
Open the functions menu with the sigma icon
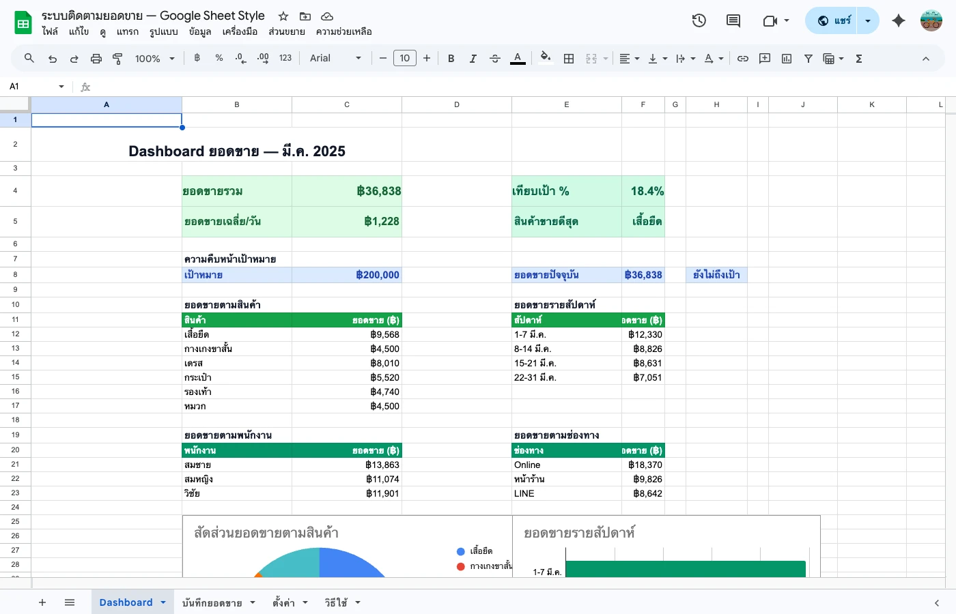(x=858, y=58)
